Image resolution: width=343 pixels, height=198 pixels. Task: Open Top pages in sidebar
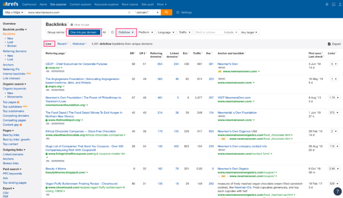tap(9, 102)
